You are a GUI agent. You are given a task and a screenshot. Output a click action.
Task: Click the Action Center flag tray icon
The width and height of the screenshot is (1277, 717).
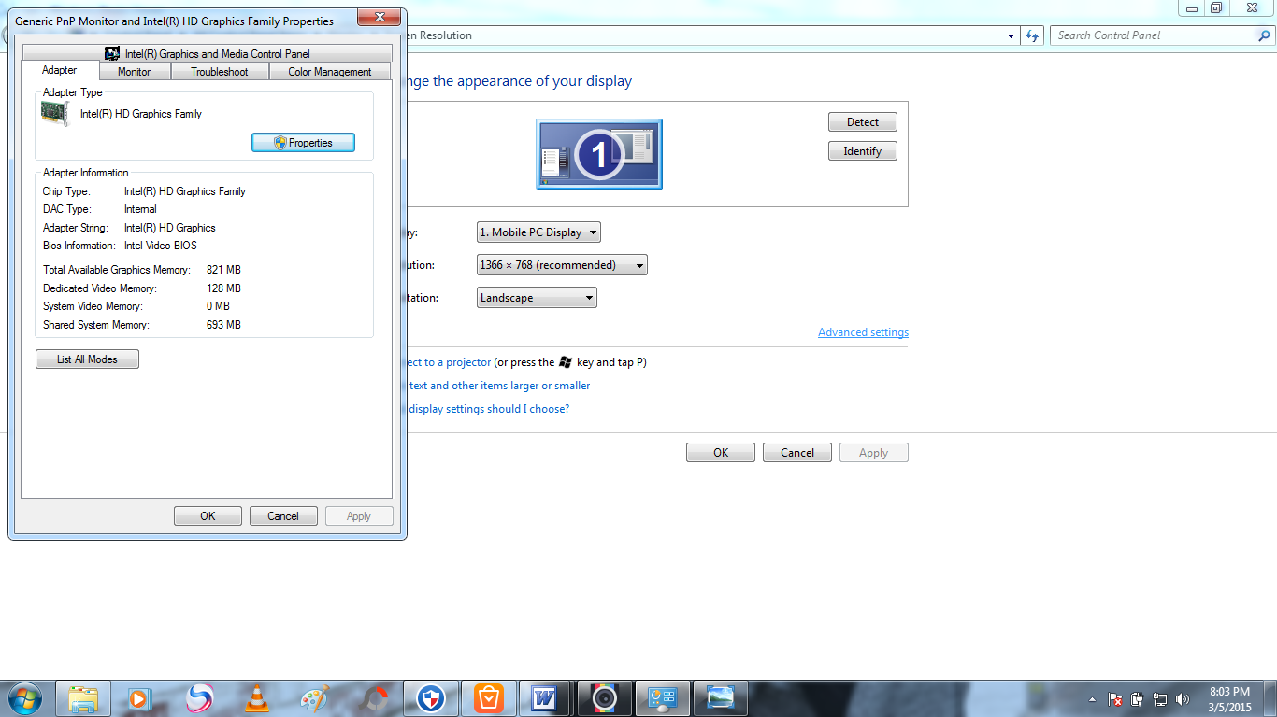click(1115, 699)
